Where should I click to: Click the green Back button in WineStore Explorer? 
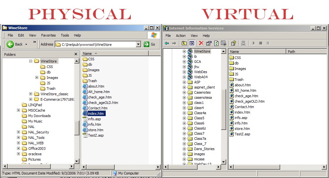(x=10, y=44)
